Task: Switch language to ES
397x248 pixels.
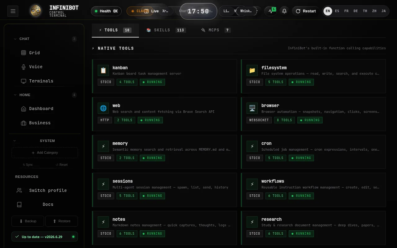Action: coord(337,11)
